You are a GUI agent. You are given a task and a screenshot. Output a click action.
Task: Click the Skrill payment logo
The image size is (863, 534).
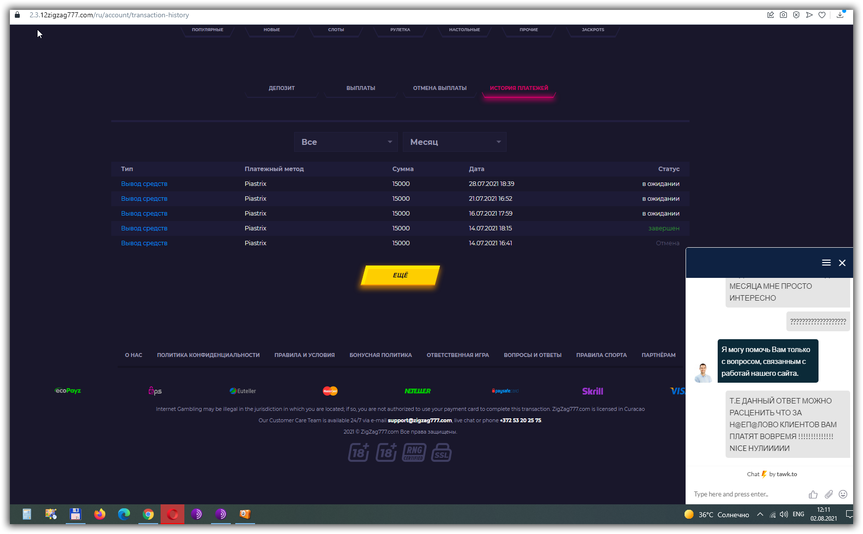(593, 391)
